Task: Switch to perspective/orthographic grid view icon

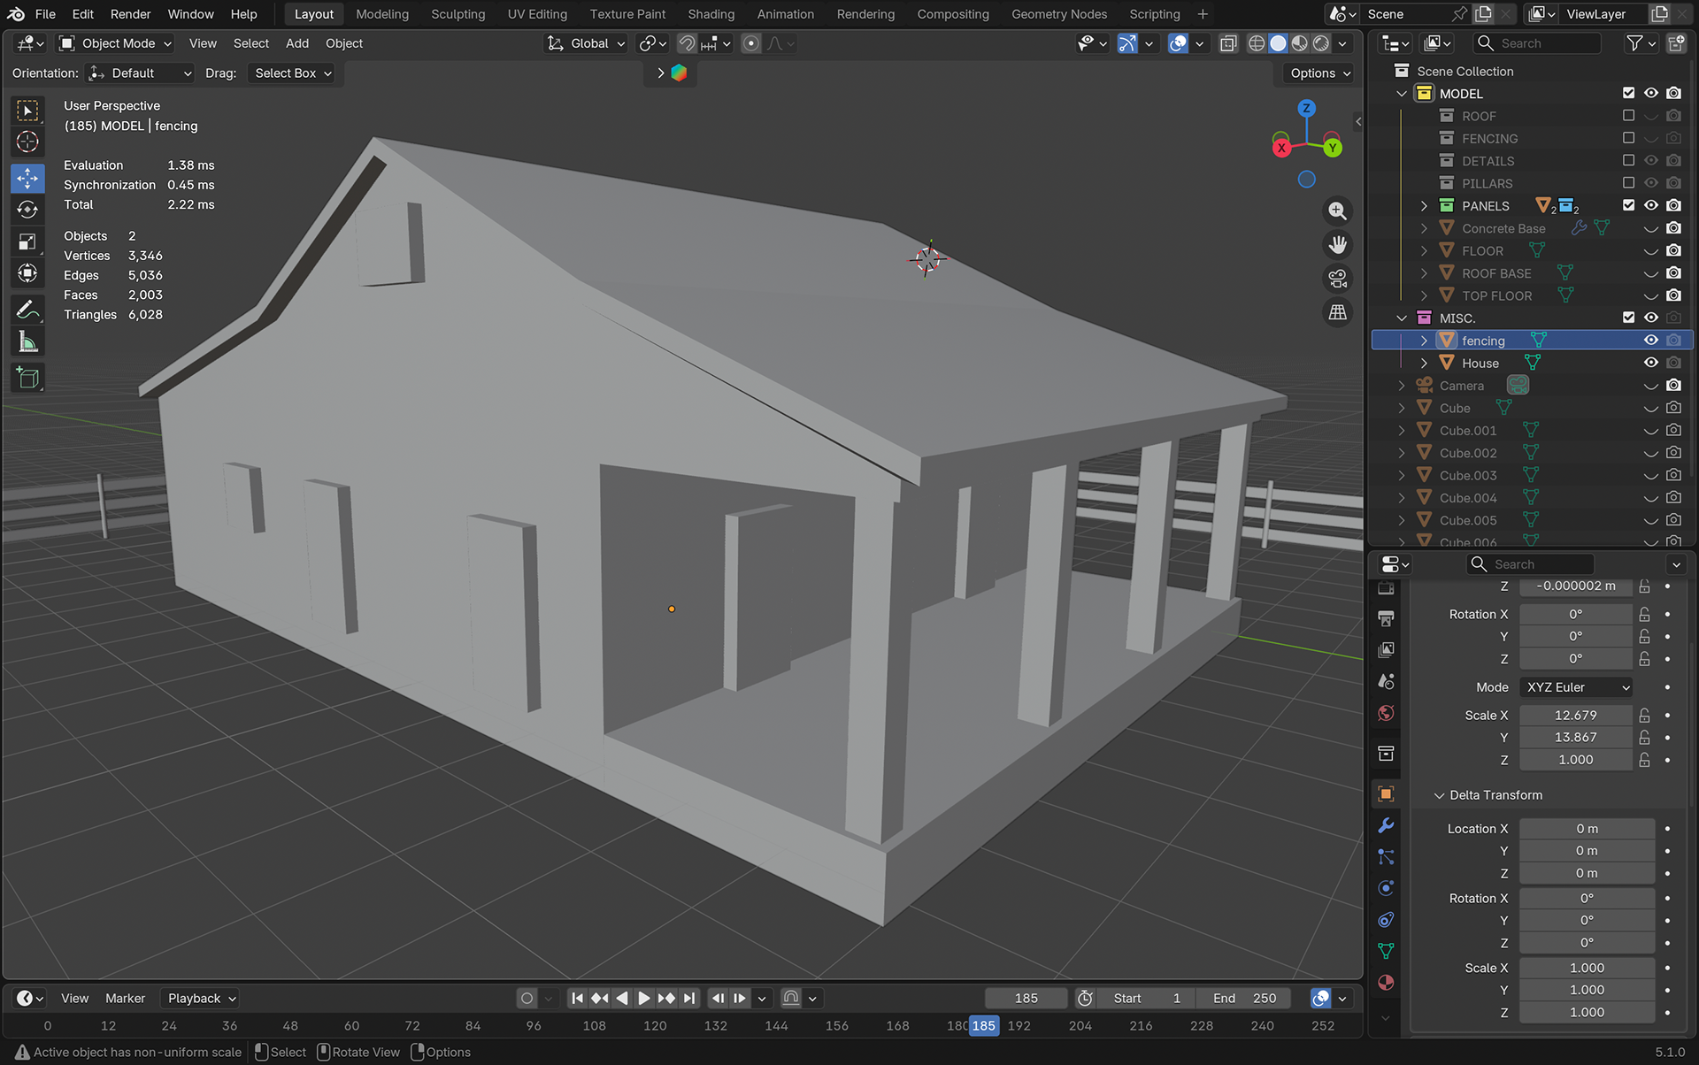Action: click(1337, 312)
